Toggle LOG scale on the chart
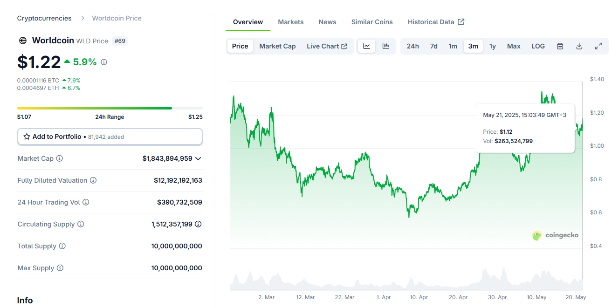This screenshot has width=612, height=308. click(538, 46)
